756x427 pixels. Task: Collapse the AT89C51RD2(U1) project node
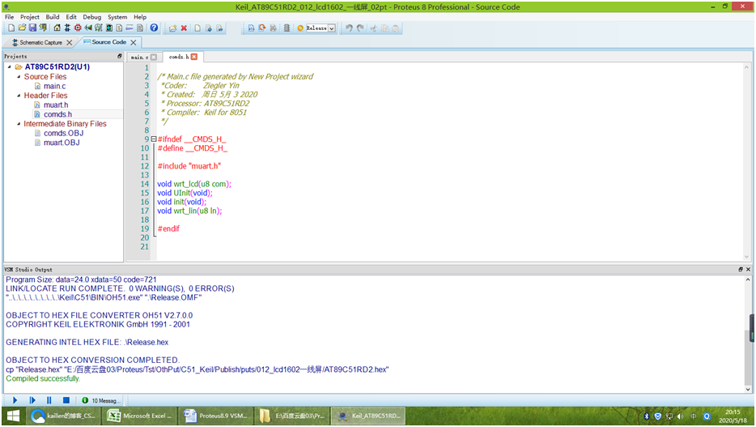pyautogui.click(x=9, y=67)
